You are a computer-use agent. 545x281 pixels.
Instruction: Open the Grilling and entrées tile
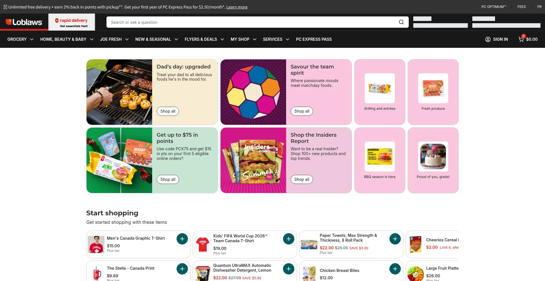(x=380, y=92)
